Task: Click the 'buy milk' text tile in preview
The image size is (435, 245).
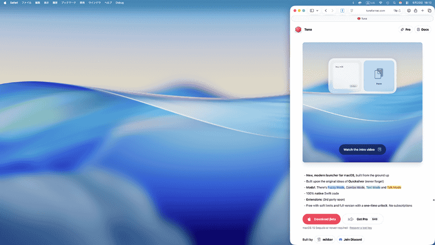Action: coord(346,76)
